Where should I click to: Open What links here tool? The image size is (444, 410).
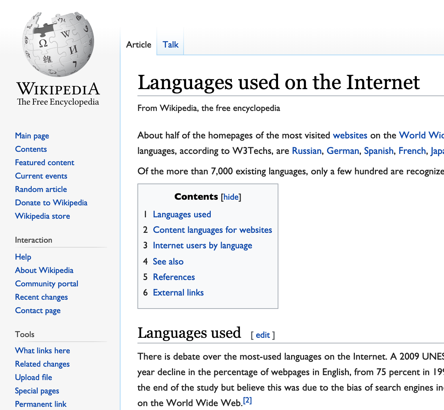pos(42,351)
